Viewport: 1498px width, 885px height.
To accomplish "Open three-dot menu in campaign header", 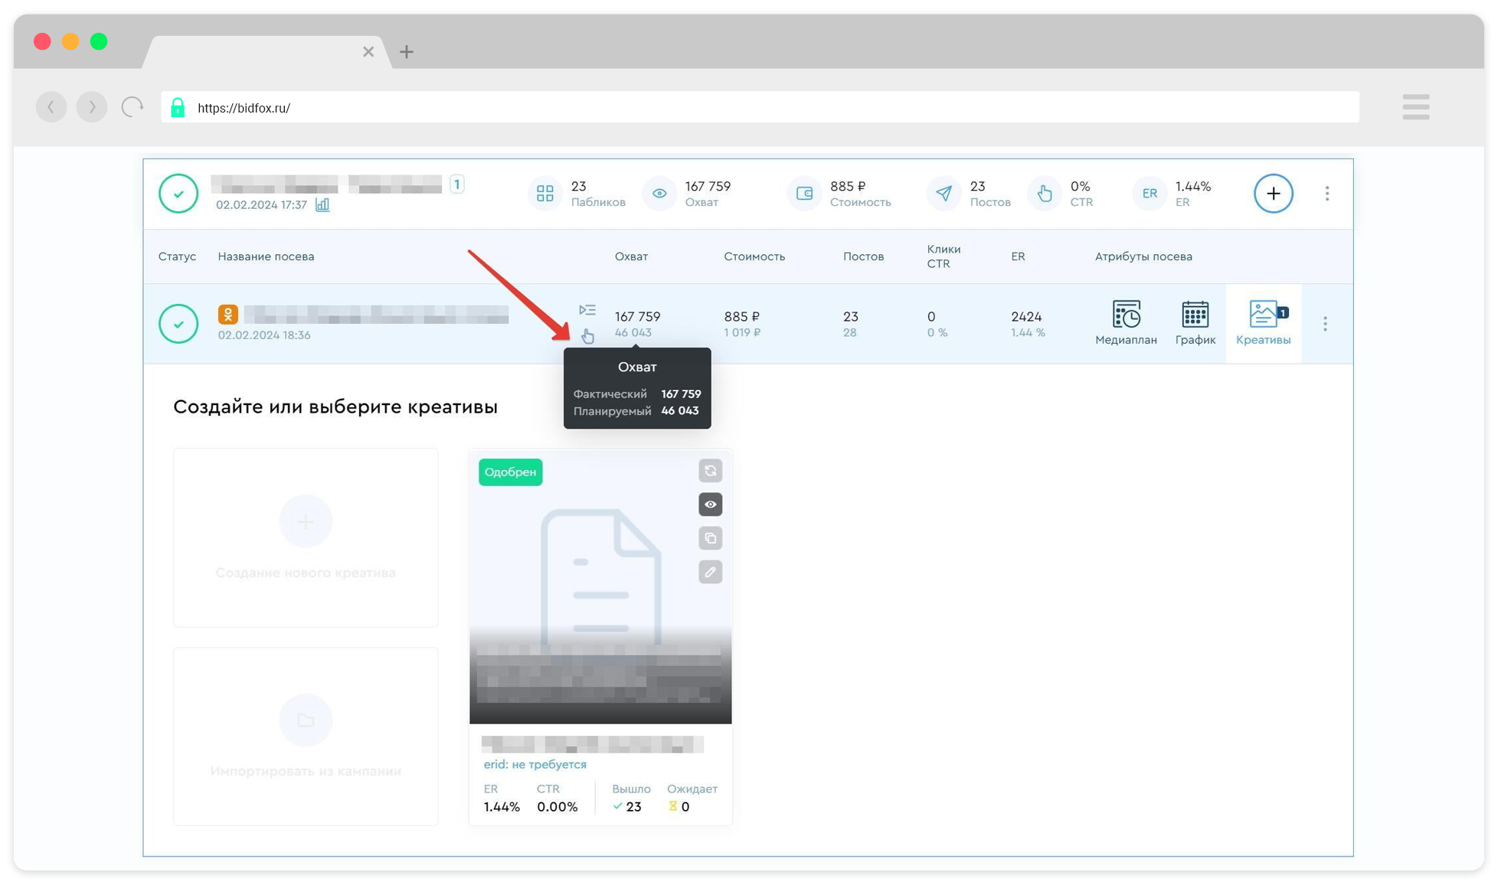I will [1327, 194].
